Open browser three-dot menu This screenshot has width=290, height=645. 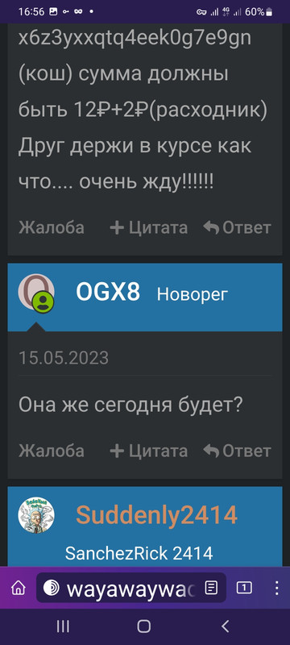click(276, 588)
